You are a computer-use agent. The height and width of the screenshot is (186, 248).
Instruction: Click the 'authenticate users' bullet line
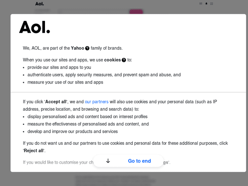[104, 75]
